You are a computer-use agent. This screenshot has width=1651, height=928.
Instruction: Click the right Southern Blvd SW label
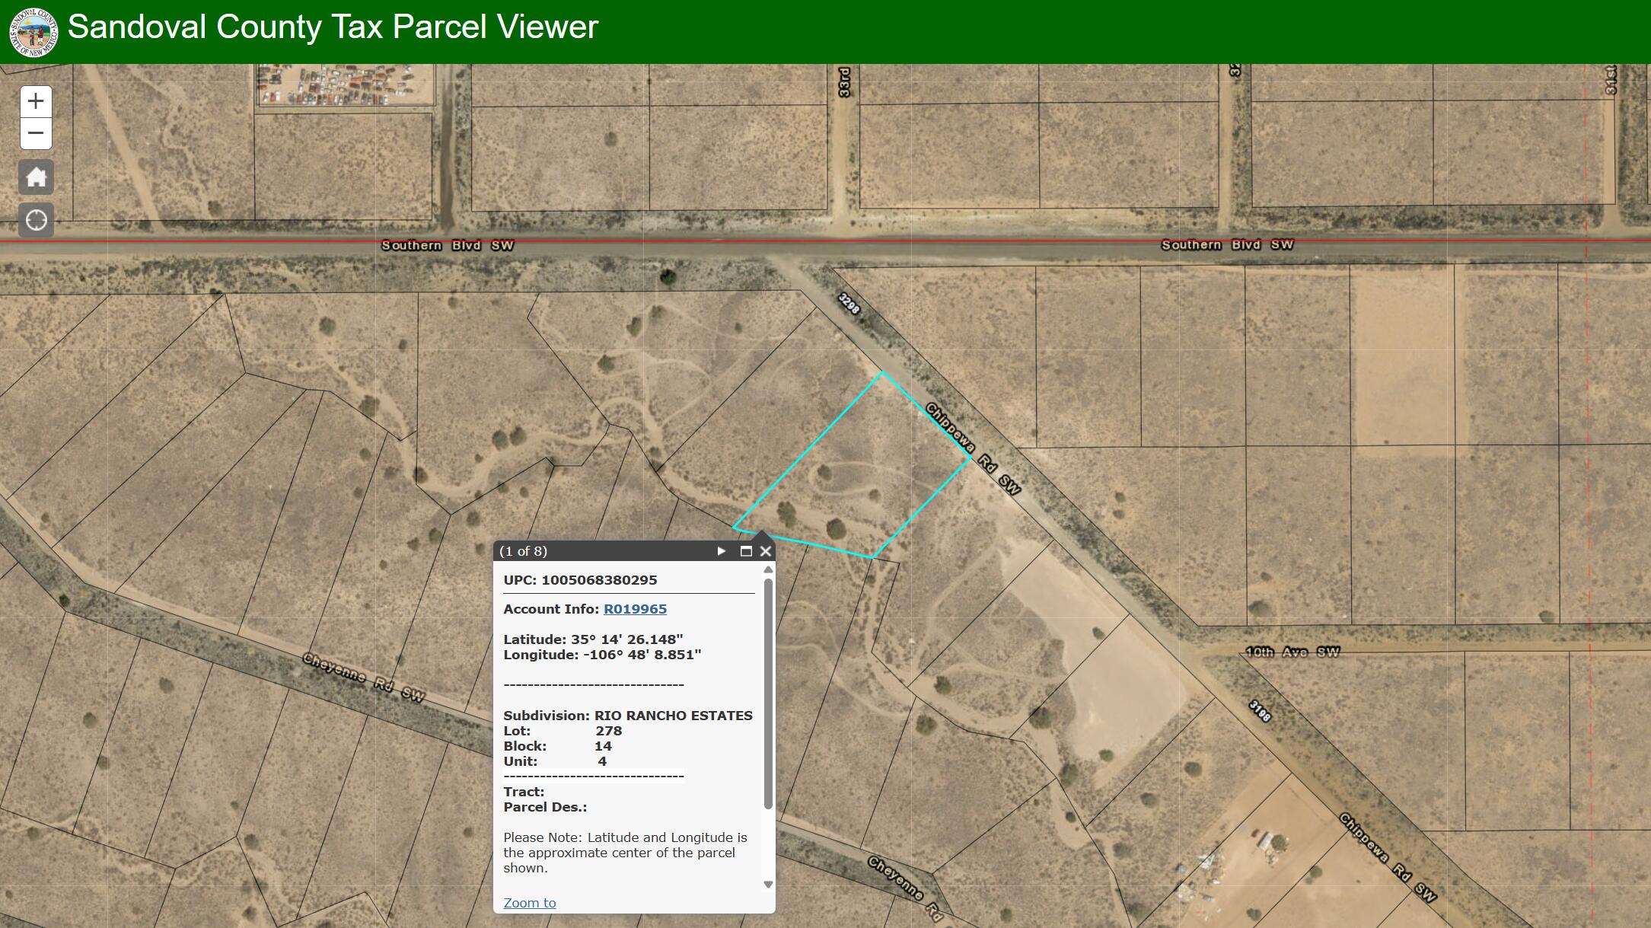pos(1227,244)
